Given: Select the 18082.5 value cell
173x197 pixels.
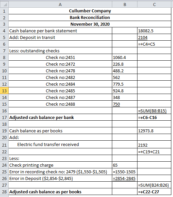Looking at the screenshot, I should click(x=154, y=31).
